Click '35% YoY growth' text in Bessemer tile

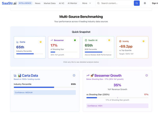click(x=57, y=55)
